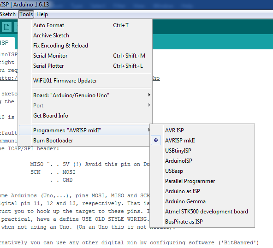
Task: Click the MISO label in the editor
Action: click(37, 164)
